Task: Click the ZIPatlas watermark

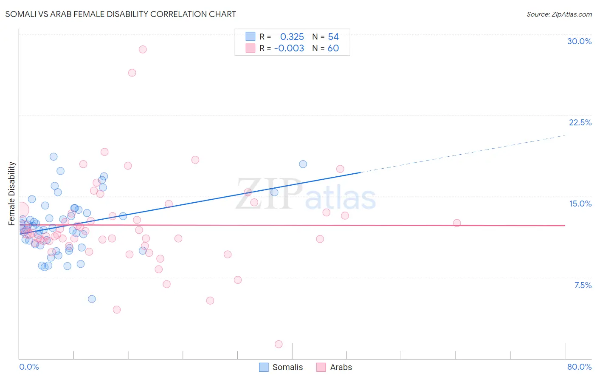Action: [306, 194]
